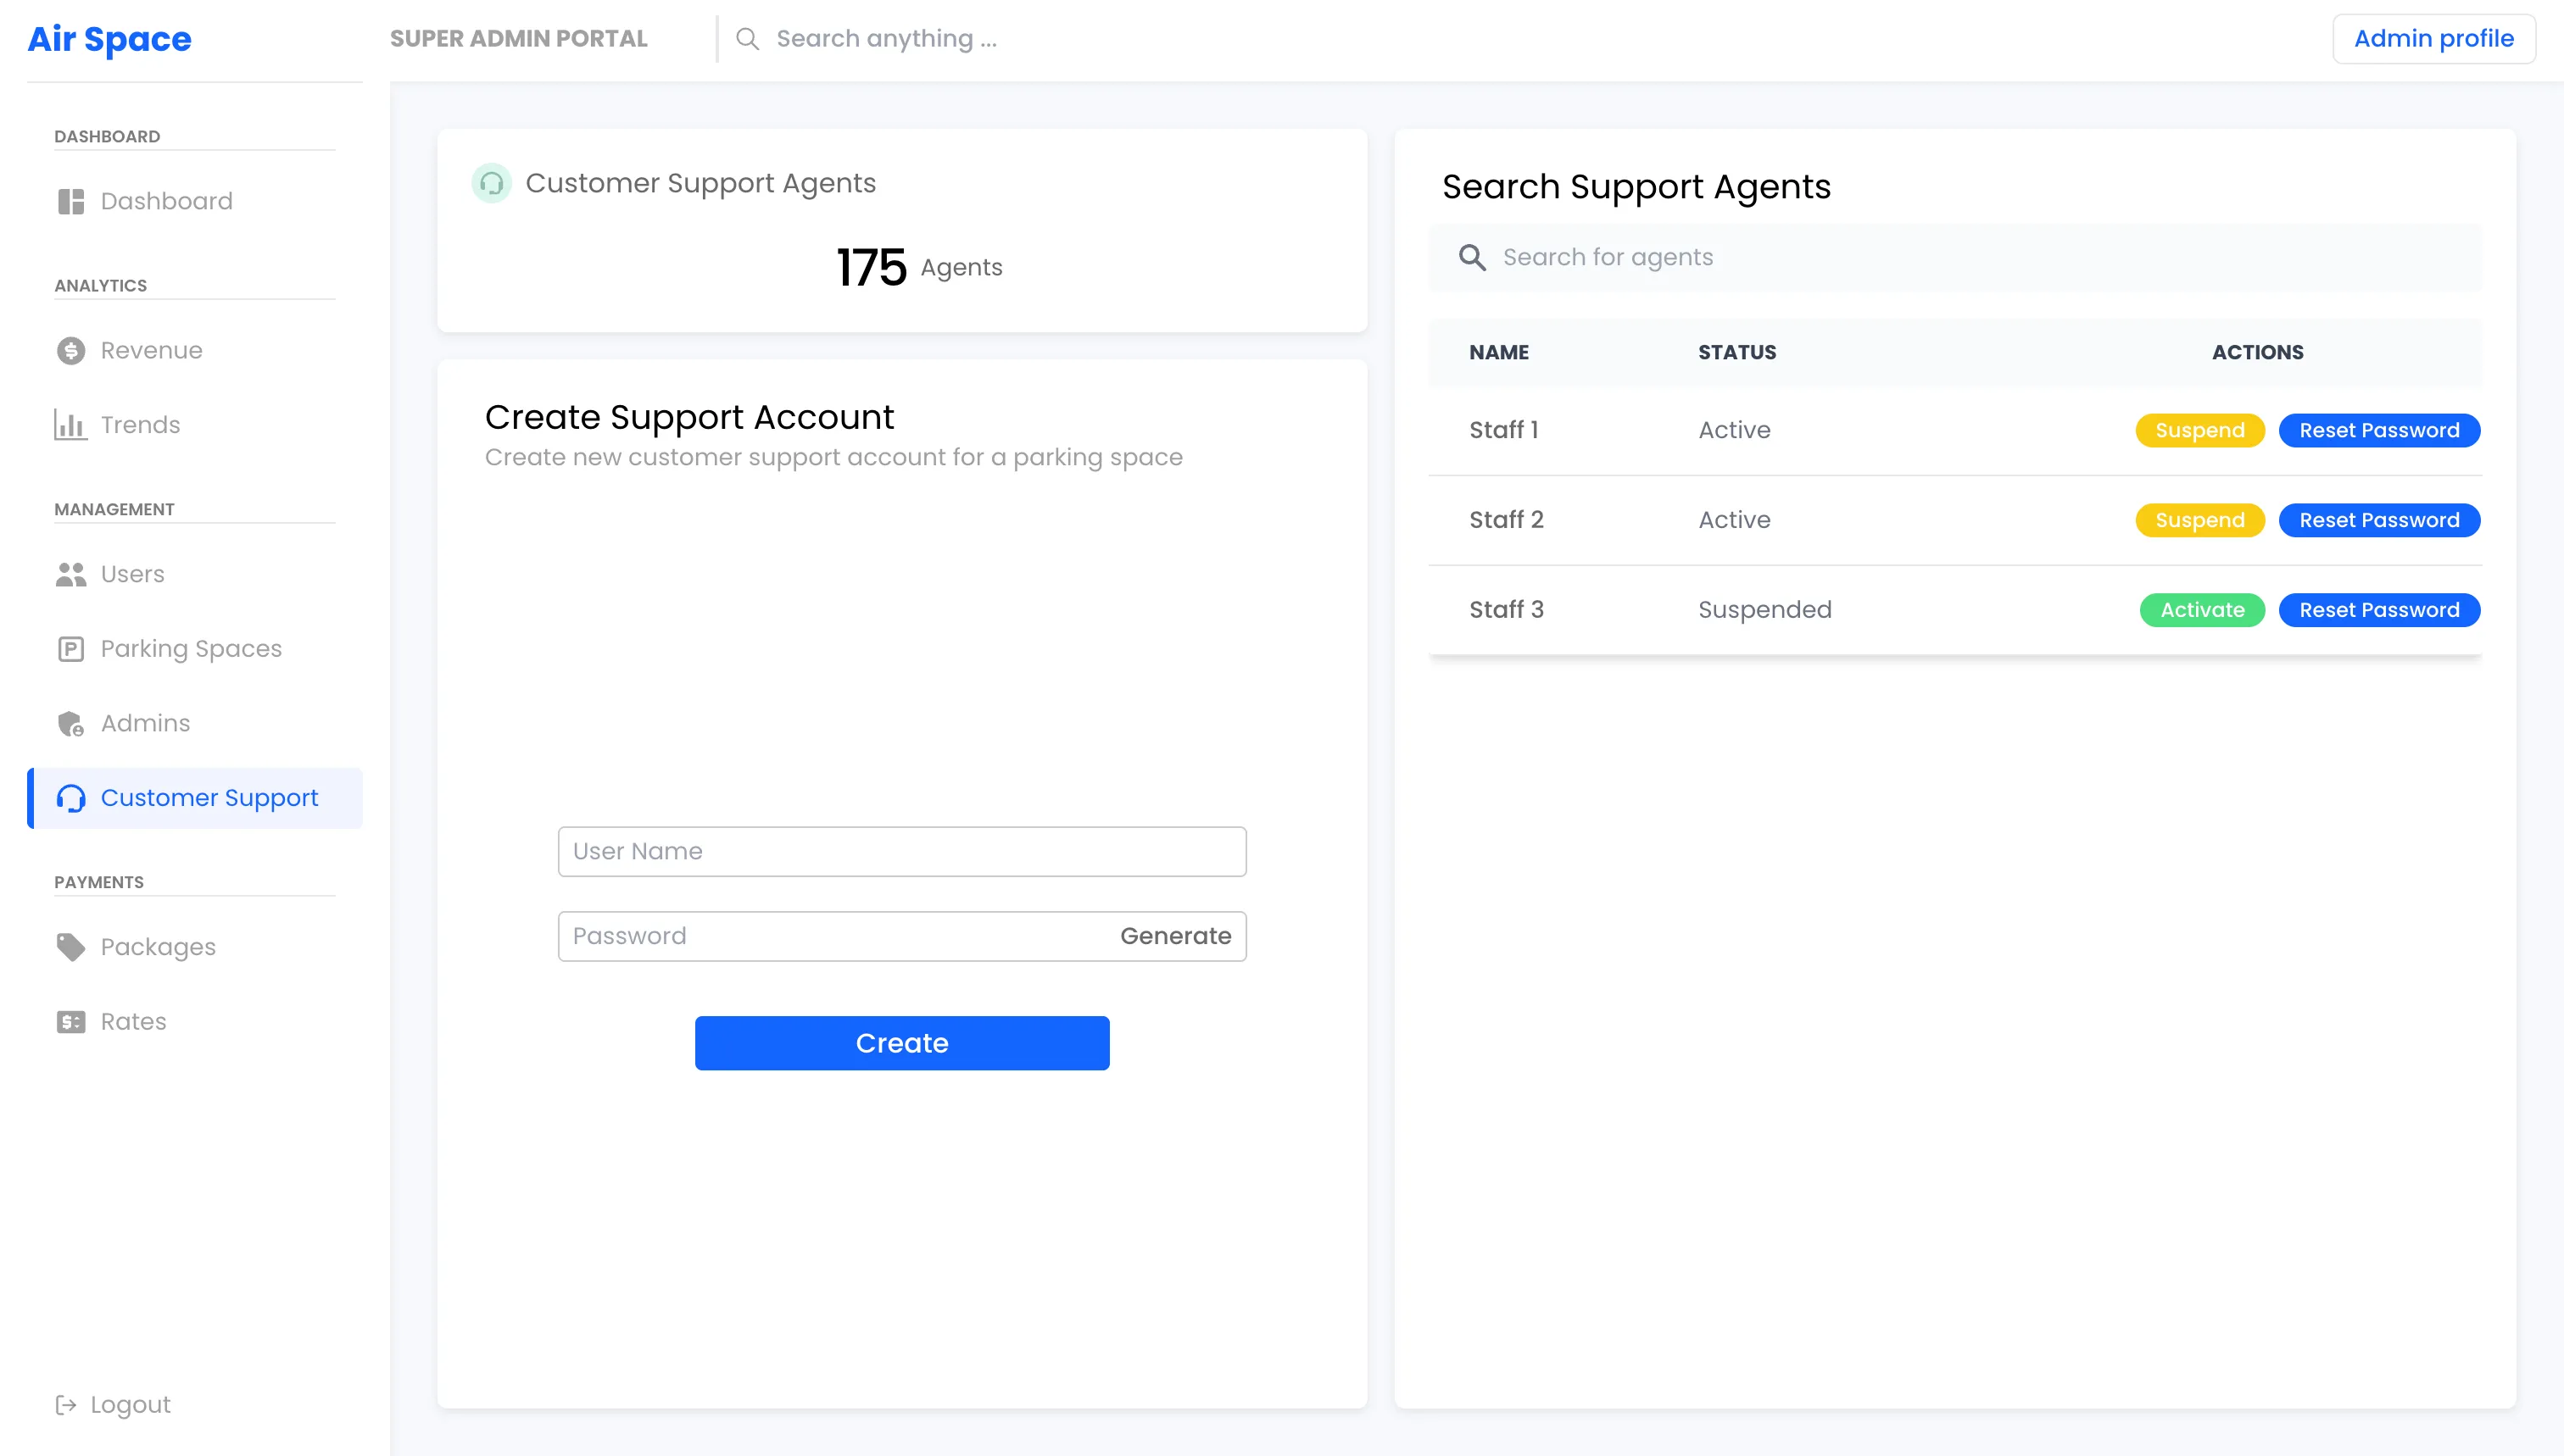Viewport: 2564px width, 1456px height.
Task: Focus the User Name input field
Action: click(x=900, y=851)
